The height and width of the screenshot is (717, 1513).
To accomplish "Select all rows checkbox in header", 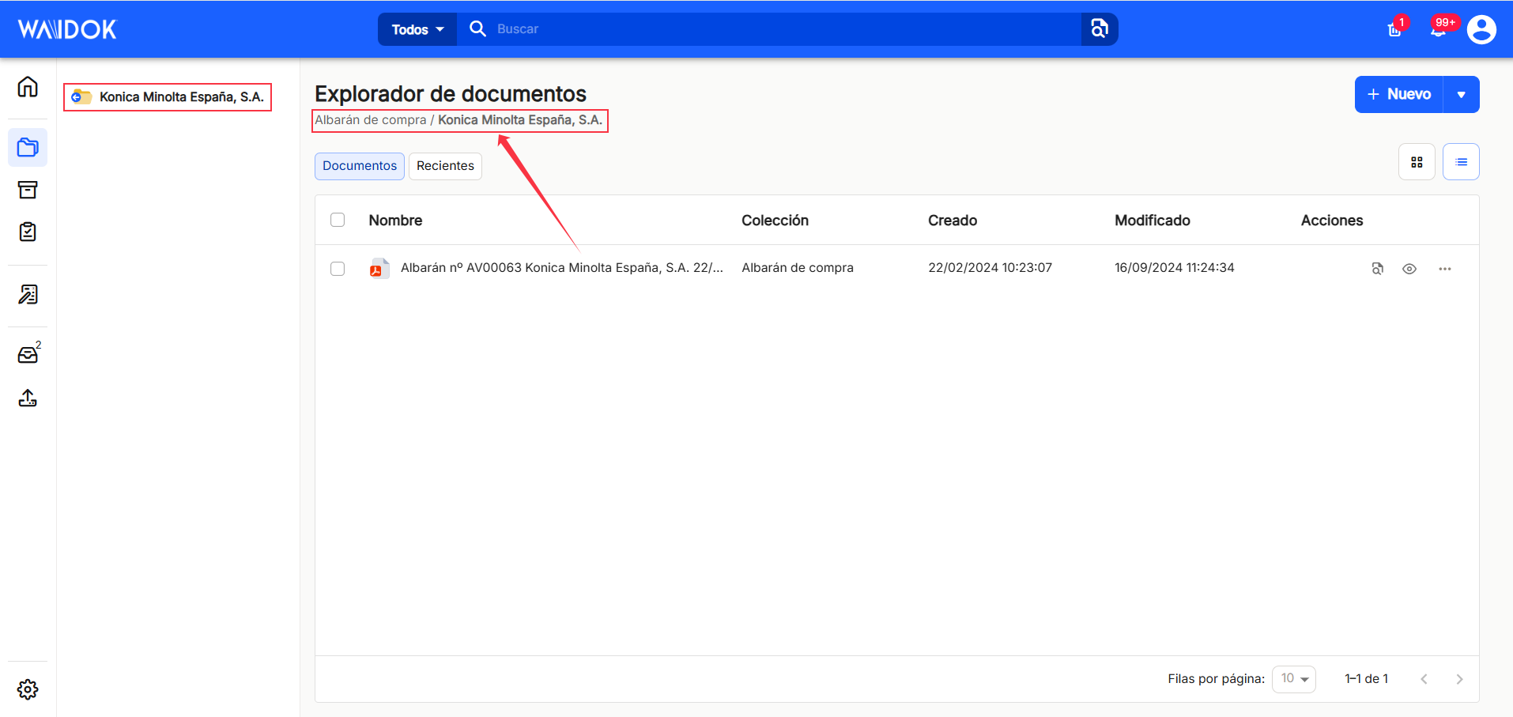I will (338, 220).
